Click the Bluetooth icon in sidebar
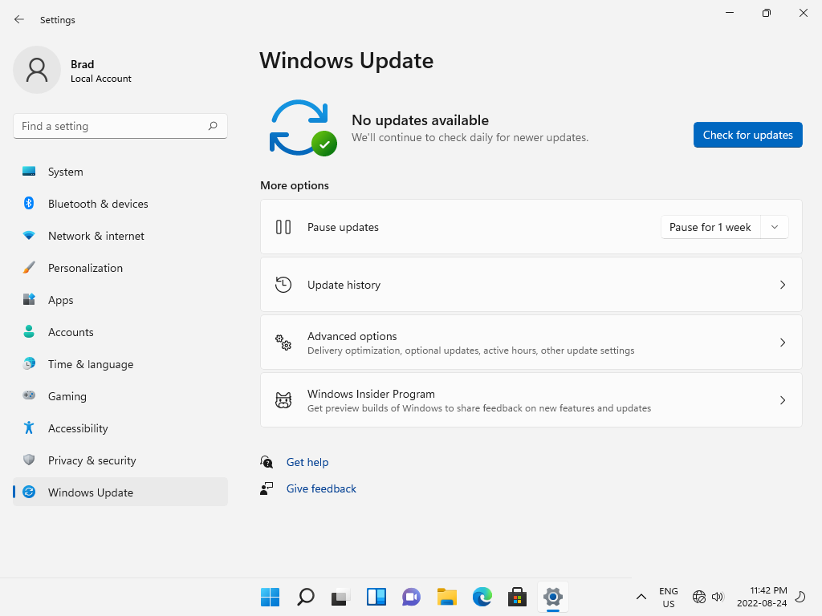Viewport: 822px width, 616px height. click(29, 203)
